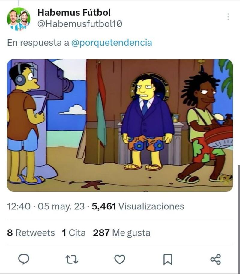The image size is (240, 274).
Task: Open the @porquetendencia mention link
Action: (x=112, y=42)
